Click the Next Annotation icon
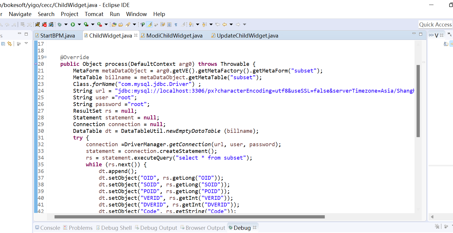This screenshot has width=453, height=233. [x=191, y=24]
